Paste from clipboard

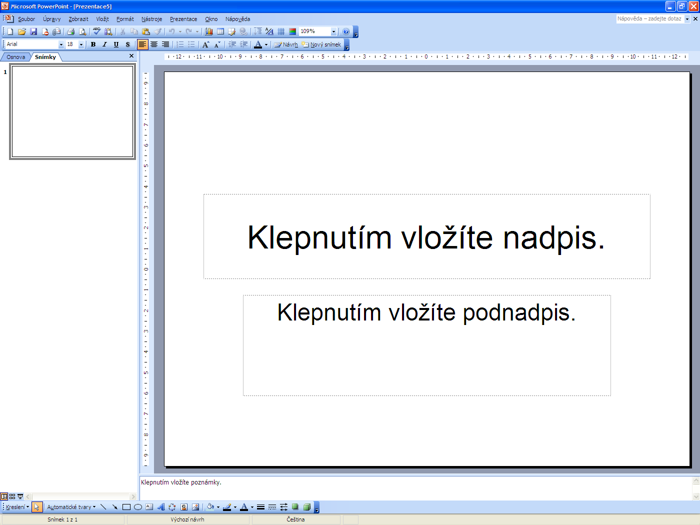coord(146,31)
